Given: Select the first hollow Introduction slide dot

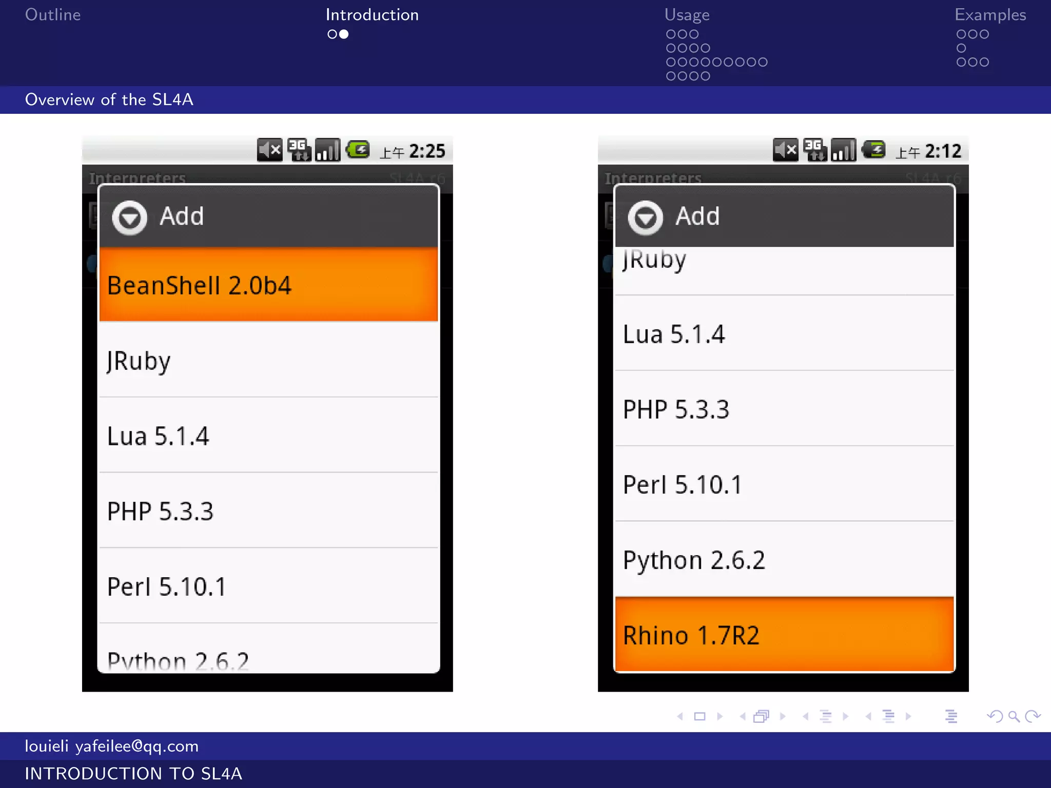Looking at the screenshot, I should [332, 34].
